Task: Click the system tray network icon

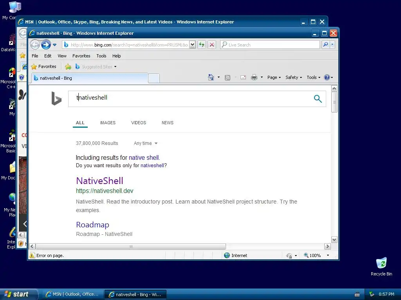Action: click(372, 295)
